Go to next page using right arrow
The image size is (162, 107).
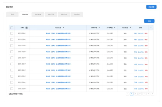pyautogui.click(x=152, y=94)
